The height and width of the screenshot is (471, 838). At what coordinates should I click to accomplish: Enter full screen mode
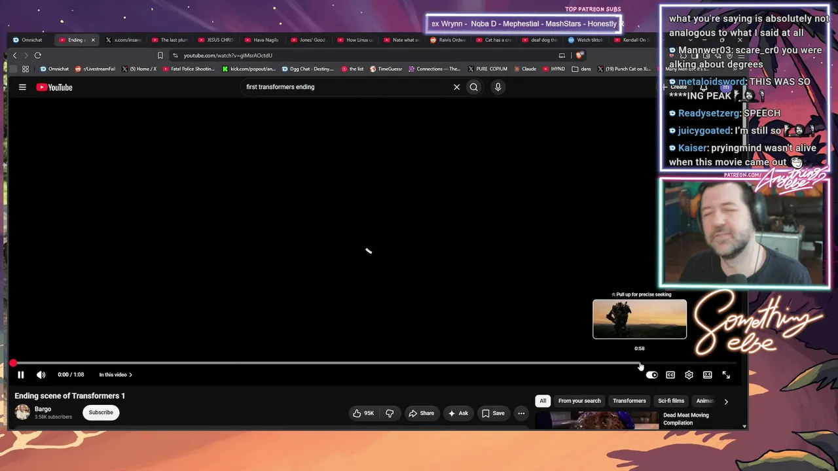click(726, 375)
